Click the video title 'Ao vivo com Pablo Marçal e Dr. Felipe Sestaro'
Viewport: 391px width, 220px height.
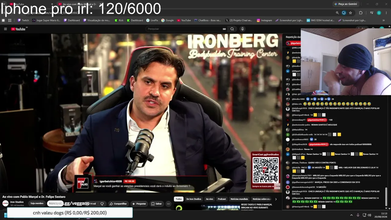(34, 197)
